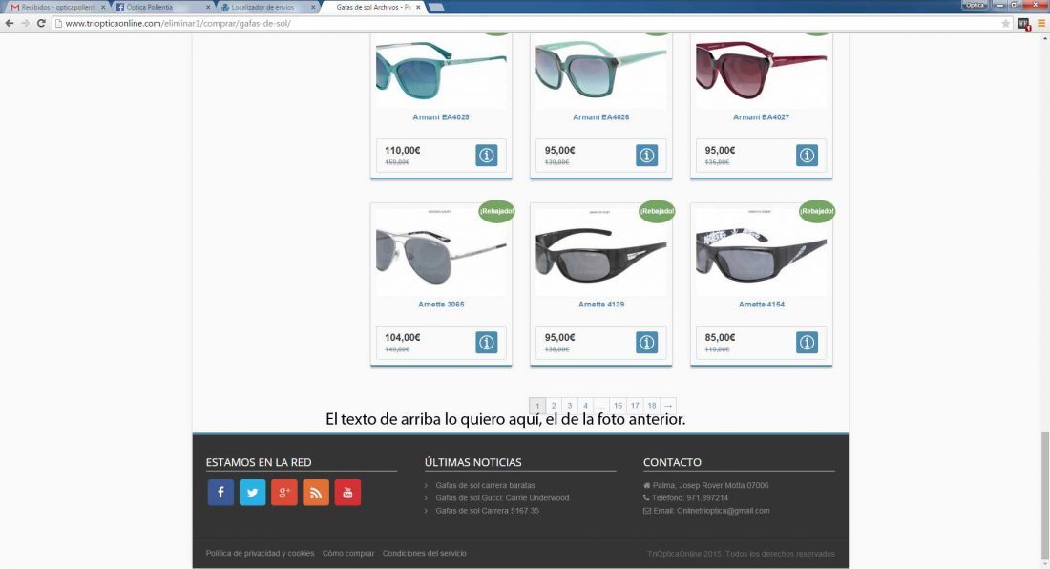Open the RSS feed icon

coord(315,492)
